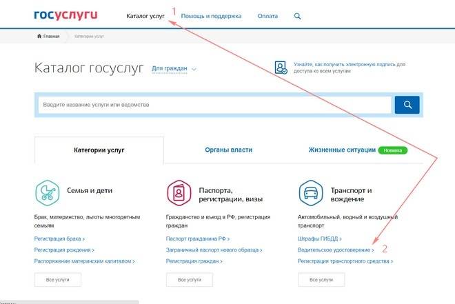The image size is (455, 304).
Task: Click 'Все услуги' under Семья и дети
Action: [x=57, y=279]
